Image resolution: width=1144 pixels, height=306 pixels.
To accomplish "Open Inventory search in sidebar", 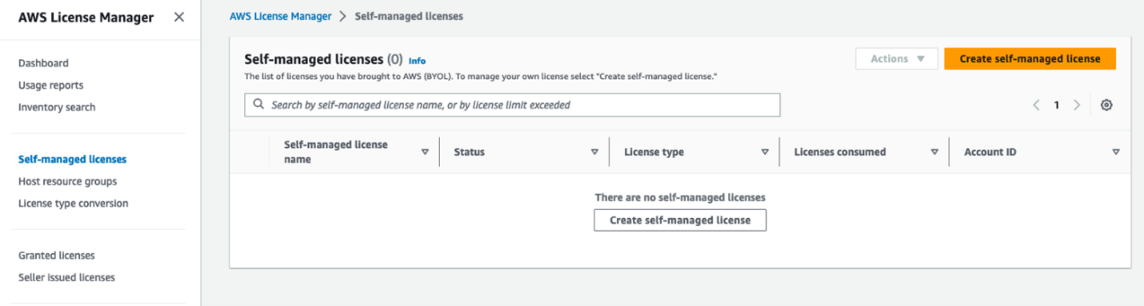I will [57, 107].
